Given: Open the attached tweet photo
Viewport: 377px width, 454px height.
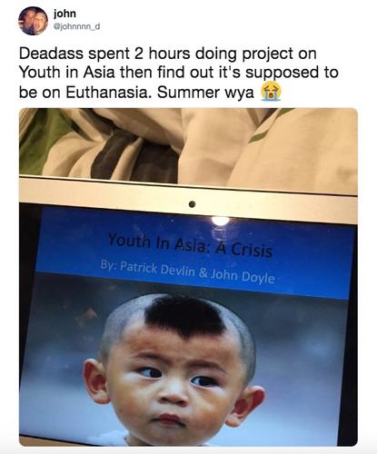Looking at the screenshot, I should click(x=188, y=277).
